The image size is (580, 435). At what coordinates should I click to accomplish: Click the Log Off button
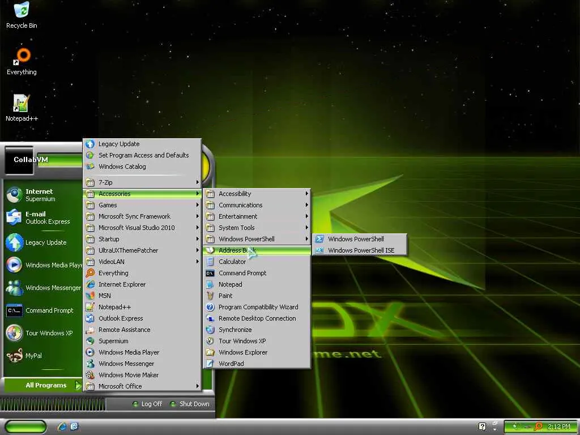pos(147,404)
